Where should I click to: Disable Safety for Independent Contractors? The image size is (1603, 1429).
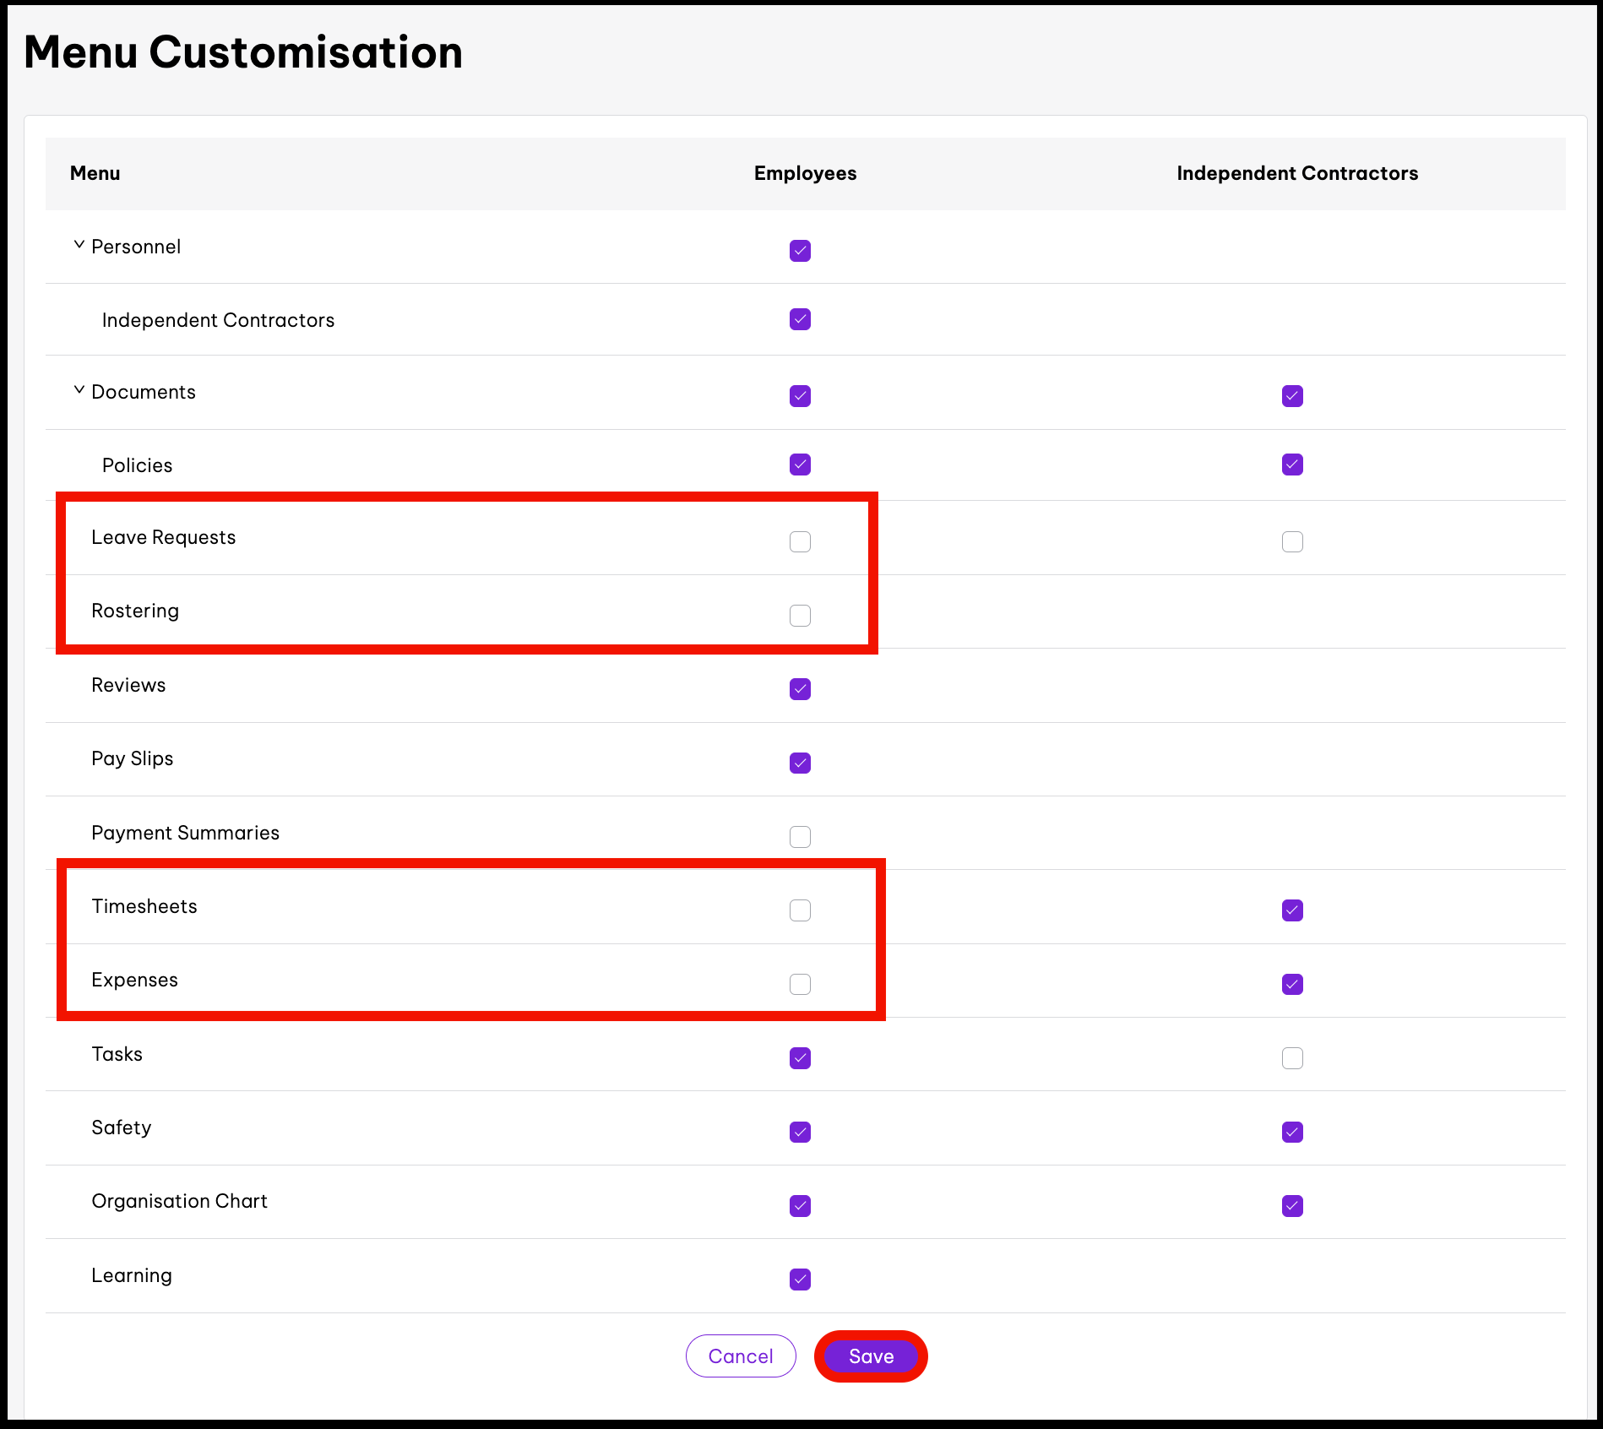(1291, 1132)
